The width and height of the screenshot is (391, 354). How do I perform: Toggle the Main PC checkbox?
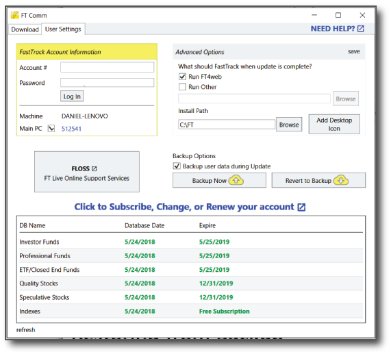pyautogui.click(x=51, y=129)
